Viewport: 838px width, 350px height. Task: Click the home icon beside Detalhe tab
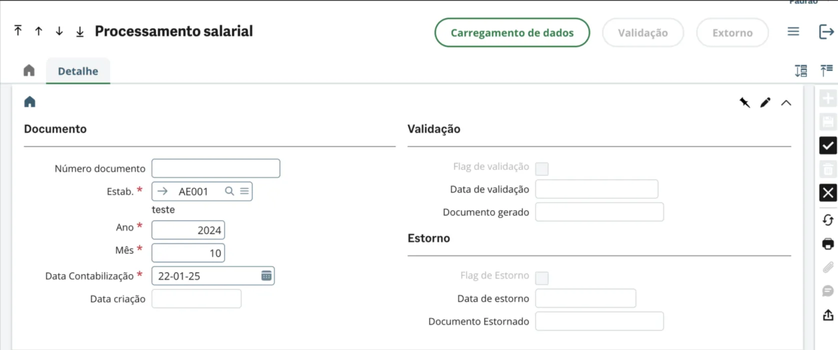(x=29, y=70)
